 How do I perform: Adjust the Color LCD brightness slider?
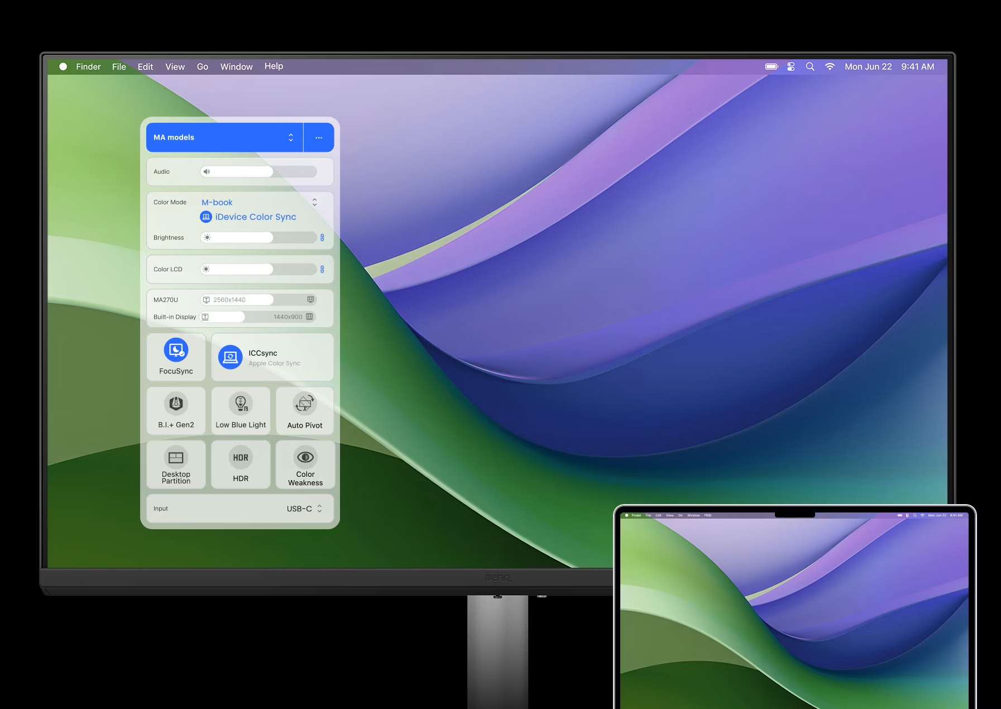[x=258, y=269]
